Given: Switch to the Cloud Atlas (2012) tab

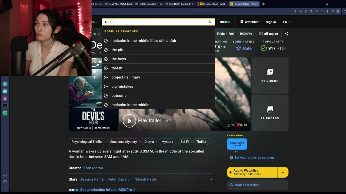Looking at the screenshot, I should point(119,4).
